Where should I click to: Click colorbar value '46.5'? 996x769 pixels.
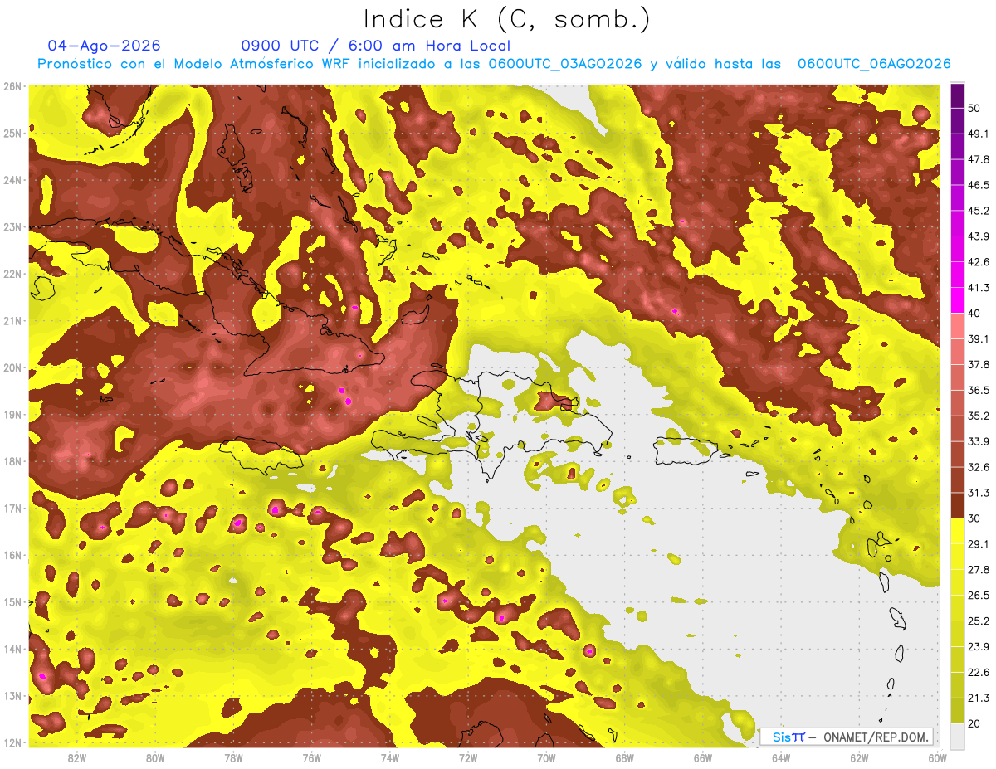click(x=978, y=185)
